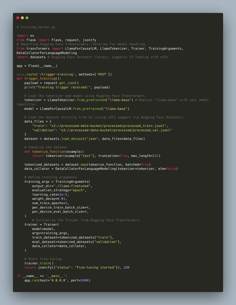The height and width of the screenshot is (305, 236).
Task: Click the green maximize dot
Action: 27,18
